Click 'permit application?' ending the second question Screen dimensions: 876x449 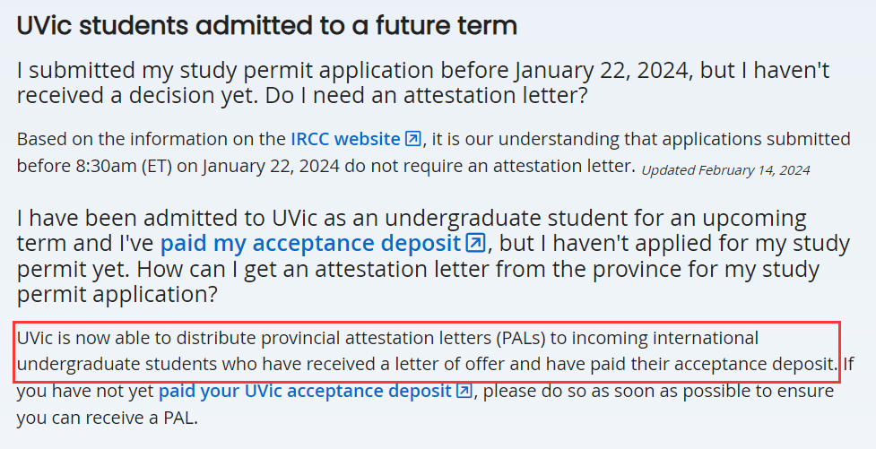[x=117, y=294]
